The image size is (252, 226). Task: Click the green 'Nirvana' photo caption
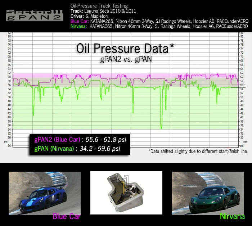coord(232,216)
